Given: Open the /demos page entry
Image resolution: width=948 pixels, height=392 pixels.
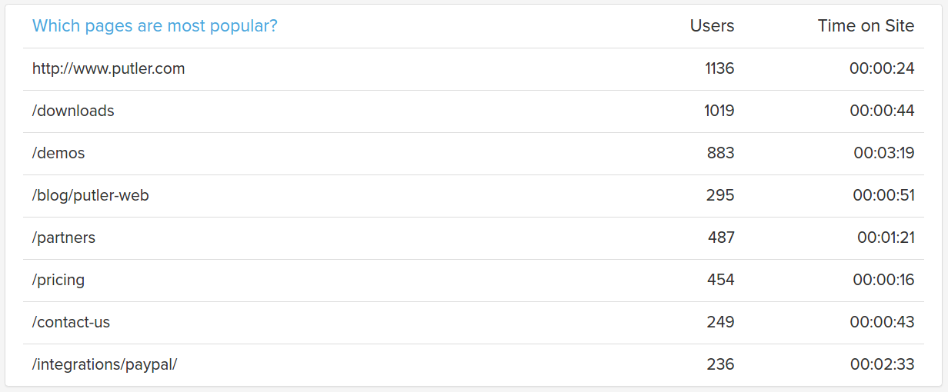Looking at the screenshot, I should (x=58, y=153).
